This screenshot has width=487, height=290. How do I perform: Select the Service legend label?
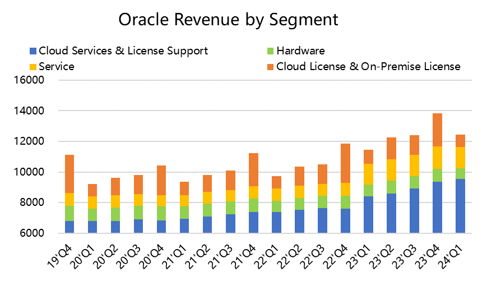click(x=57, y=67)
